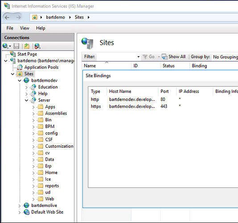Image resolution: width=238 pixels, height=223 pixels.
Task: Expand the bartdemolive site node
Action: [x=20, y=206]
